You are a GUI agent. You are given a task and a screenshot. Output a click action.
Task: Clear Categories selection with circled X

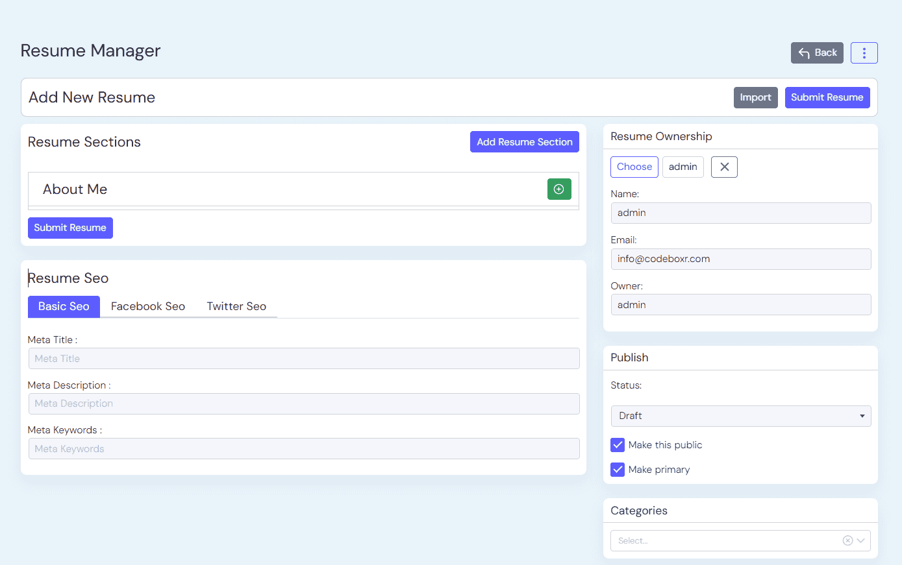pos(847,540)
